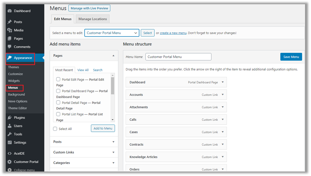Open Media via its sidebar icon

(x=10, y=30)
